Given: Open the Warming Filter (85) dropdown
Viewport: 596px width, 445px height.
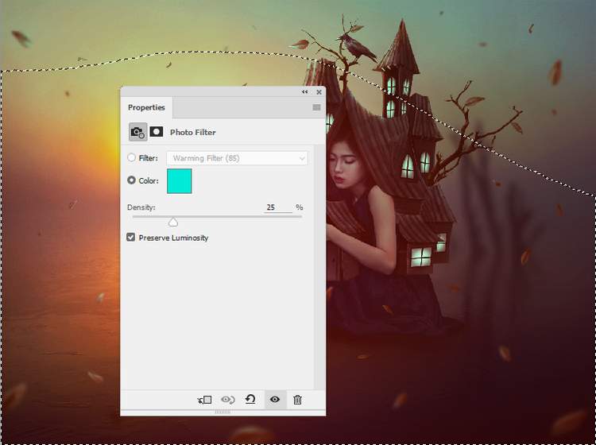Looking at the screenshot, I should 237,158.
